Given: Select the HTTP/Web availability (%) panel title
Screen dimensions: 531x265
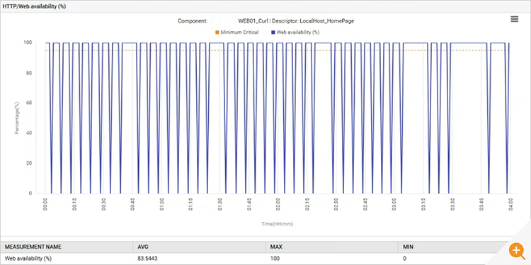Looking at the screenshot, I should click(34, 7).
